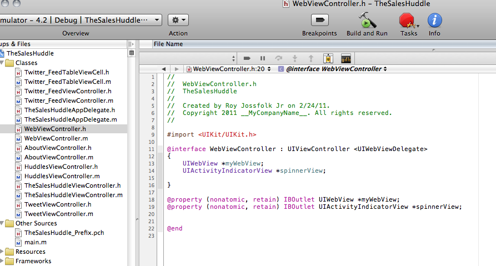Select TweetViewController.m file
Image resolution: width=496 pixels, height=266 pixels.
pyautogui.click(x=59, y=214)
